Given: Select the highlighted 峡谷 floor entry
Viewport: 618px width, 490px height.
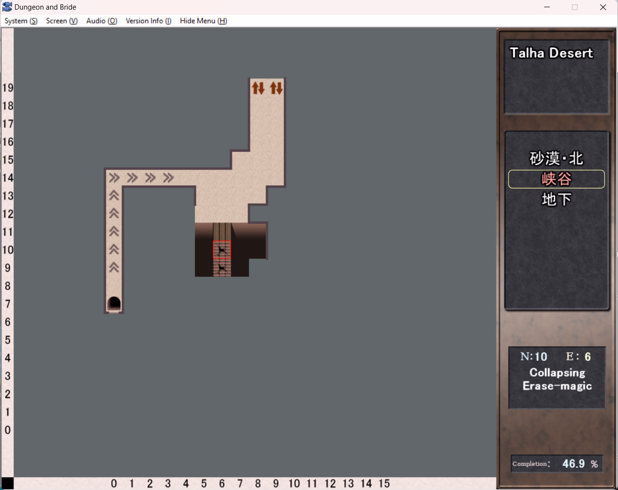Looking at the screenshot, I should click(x=556, y=179).
